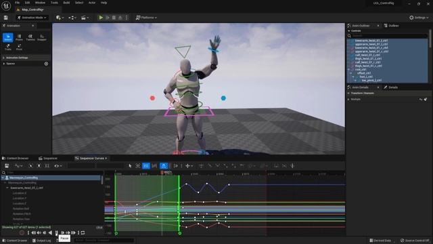The image size is (433, 244).
Task: Save the current level with the disk icon
Action: coord(6,18)
